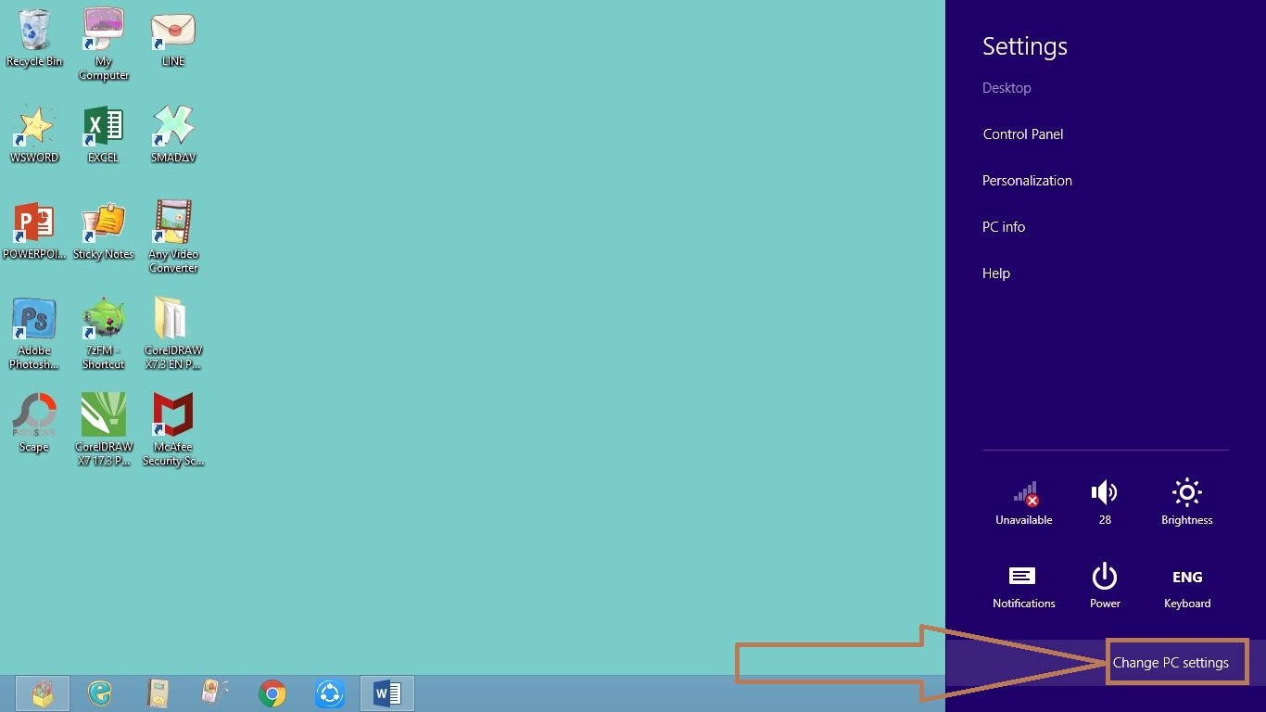
Task: Click the Internet Explorer taskbar icon
Action: pos(101,693)
